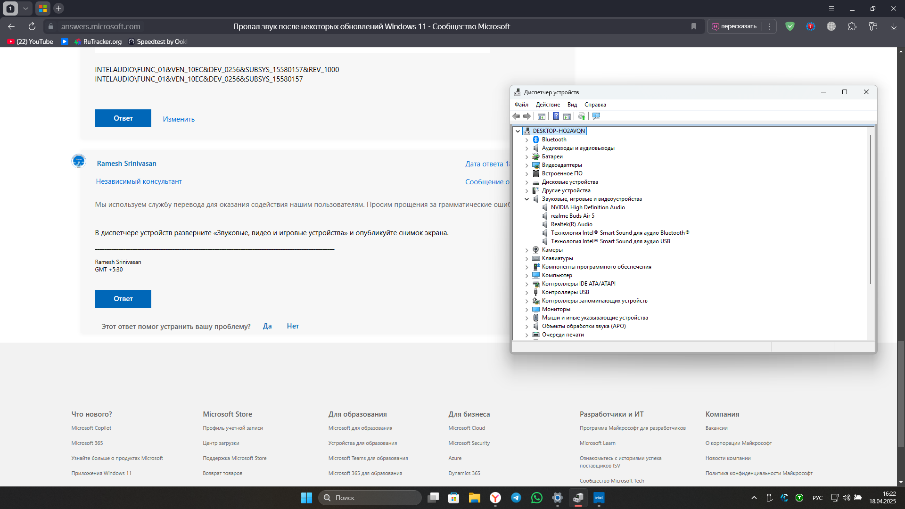This screenshot has height=509, width=905.
Task: Expand the Bluetooth category
Action: (x=527, y=140)
